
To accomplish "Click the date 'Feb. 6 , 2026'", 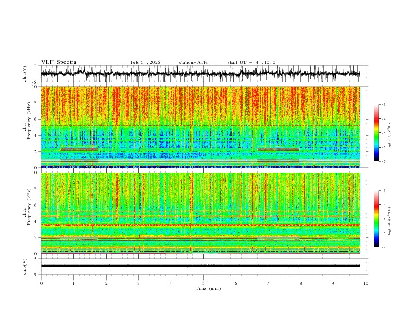I will pyautogui.click(x=145, y=62).
